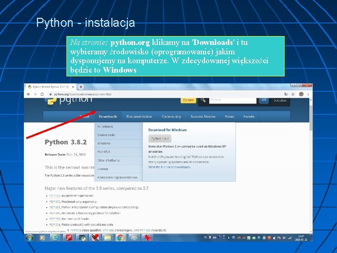
Task: Click the GO search button
Action: click(264, 100)
